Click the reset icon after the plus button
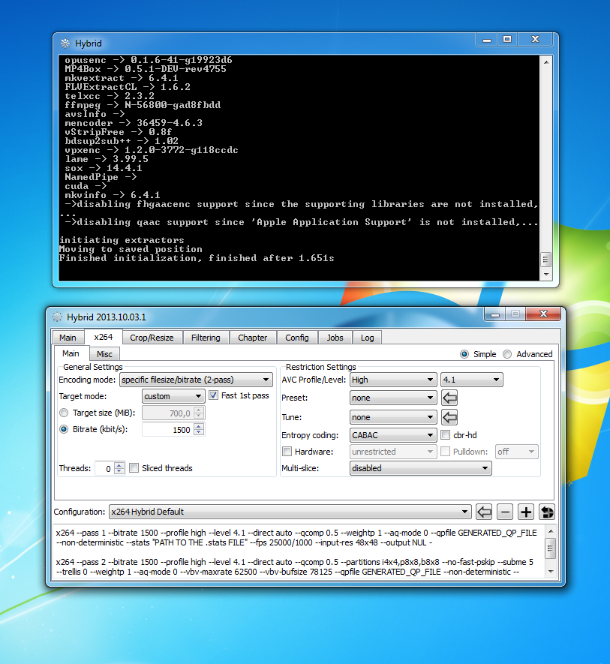 546,512
